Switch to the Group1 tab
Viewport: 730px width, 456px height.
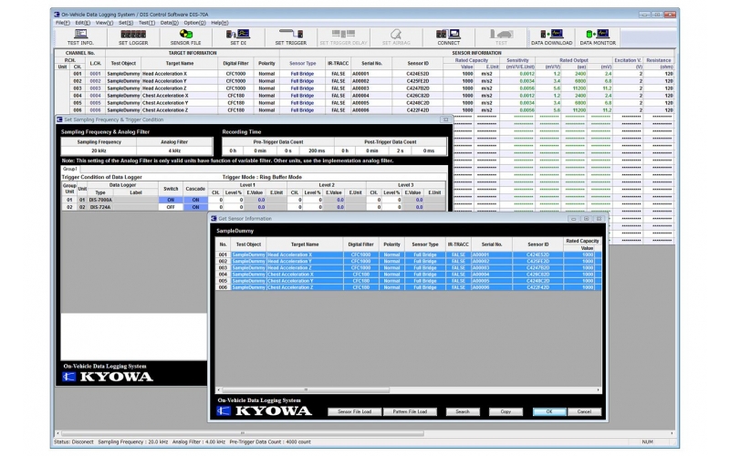pyautogui.click(x=70, y=169)
